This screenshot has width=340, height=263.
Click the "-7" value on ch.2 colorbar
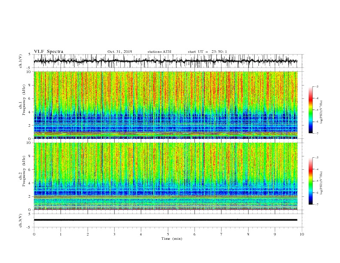(317, 205)
